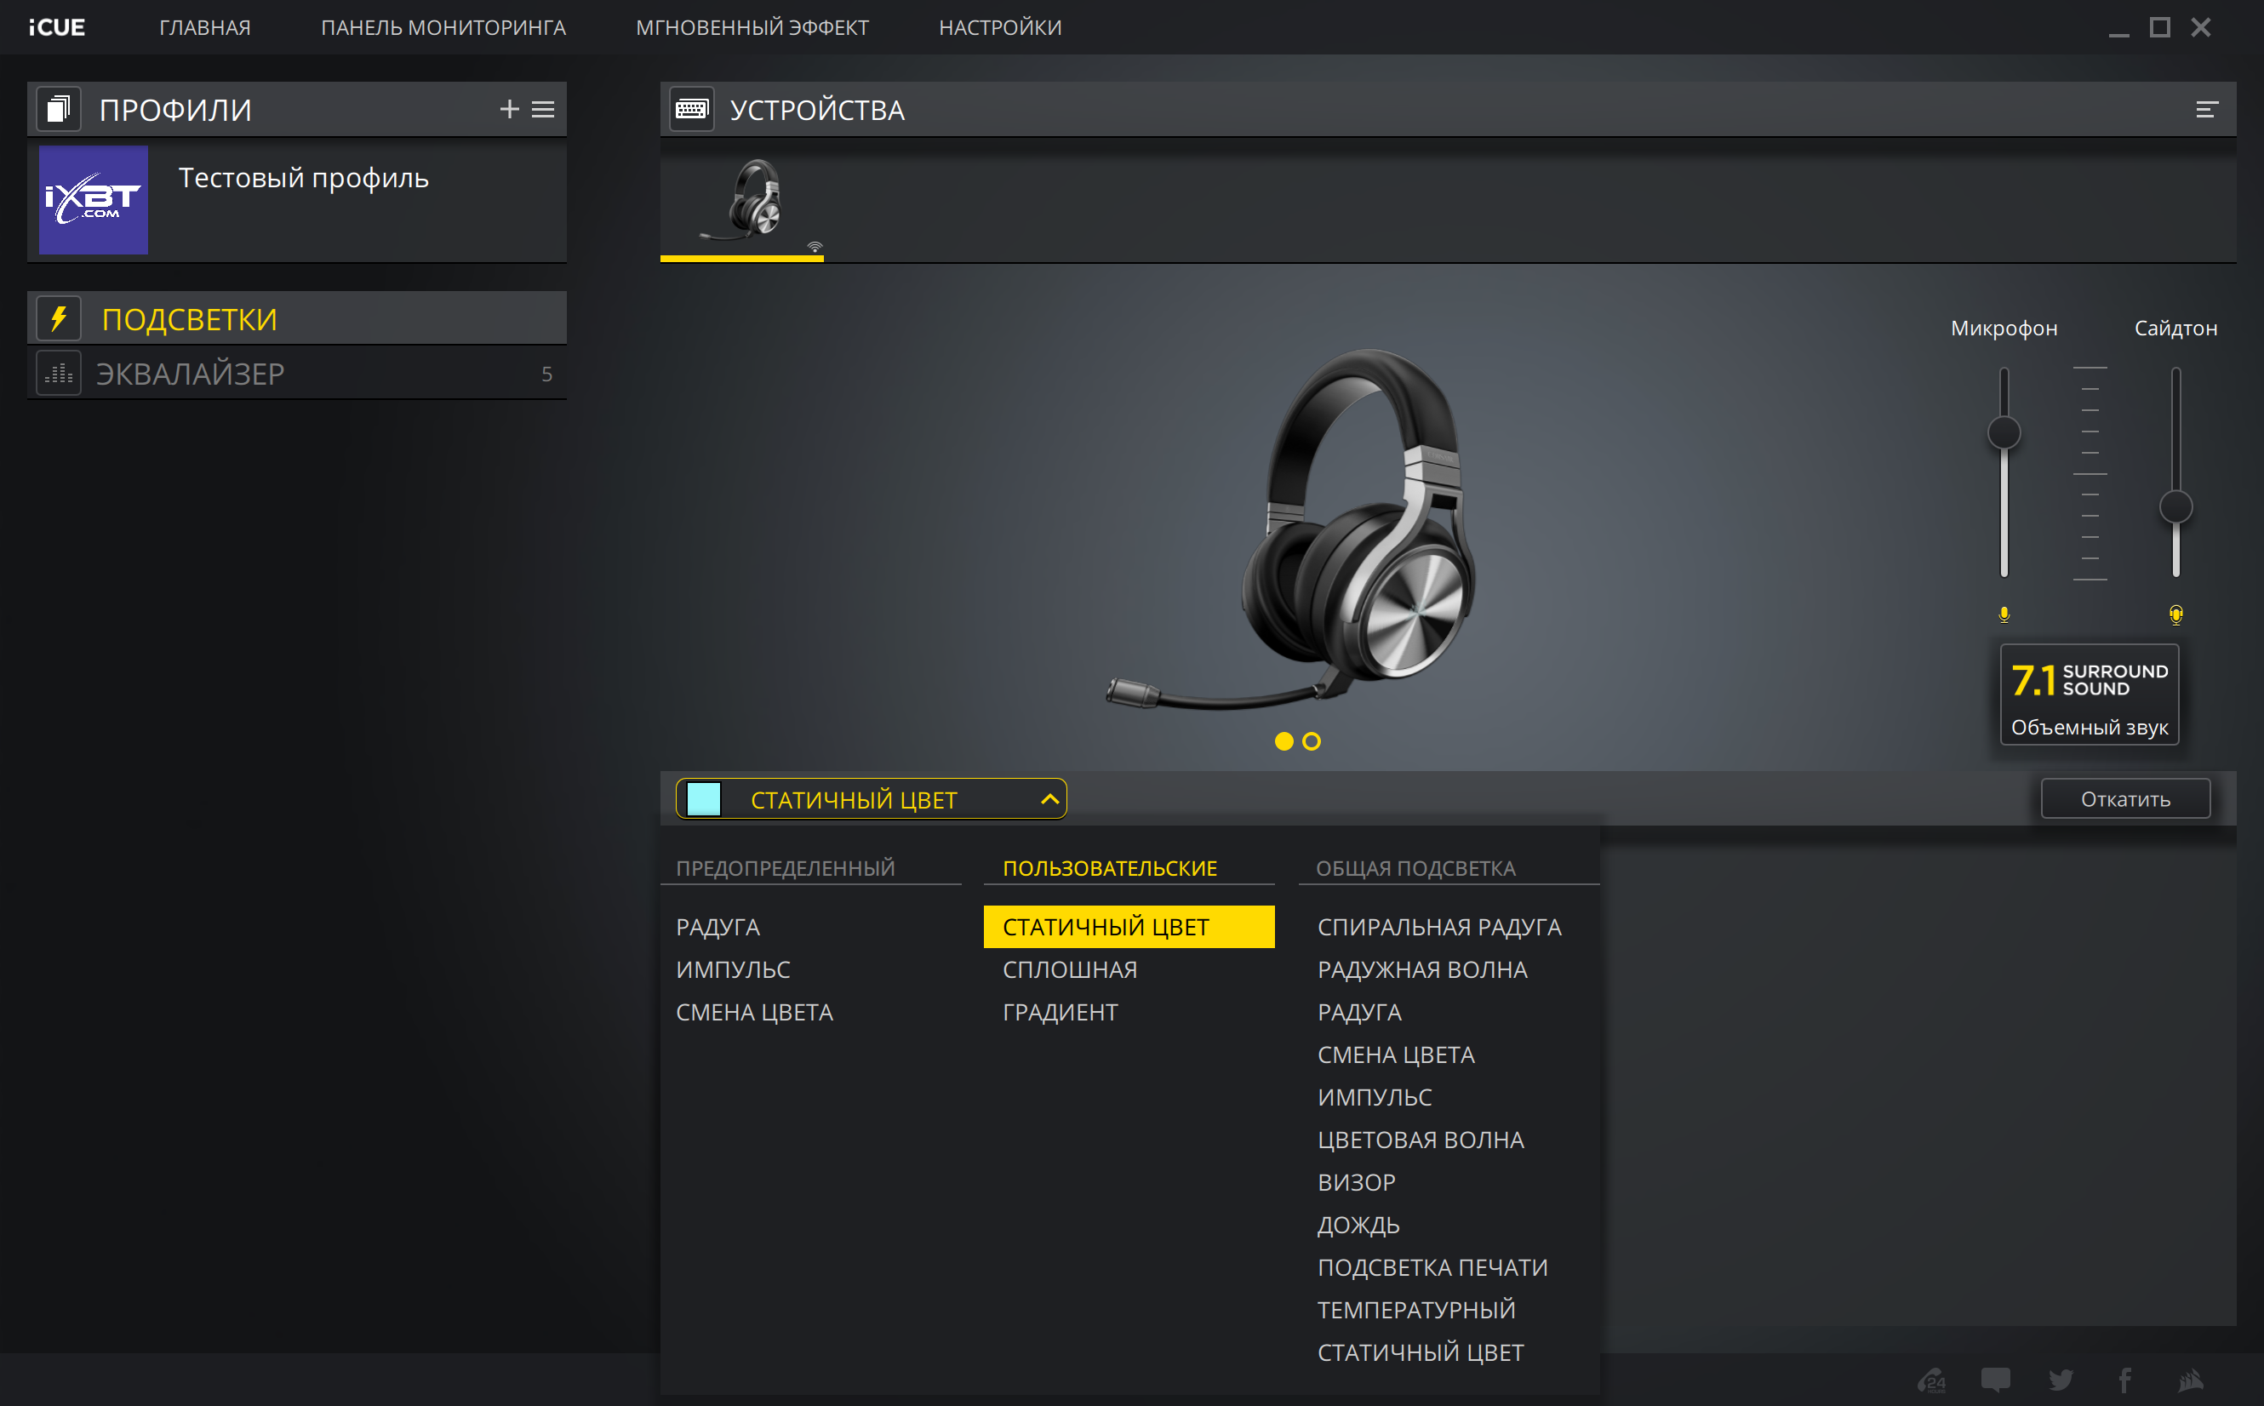
Task: Open Панель мониторинга in top navigation
Action: (443, 28)
